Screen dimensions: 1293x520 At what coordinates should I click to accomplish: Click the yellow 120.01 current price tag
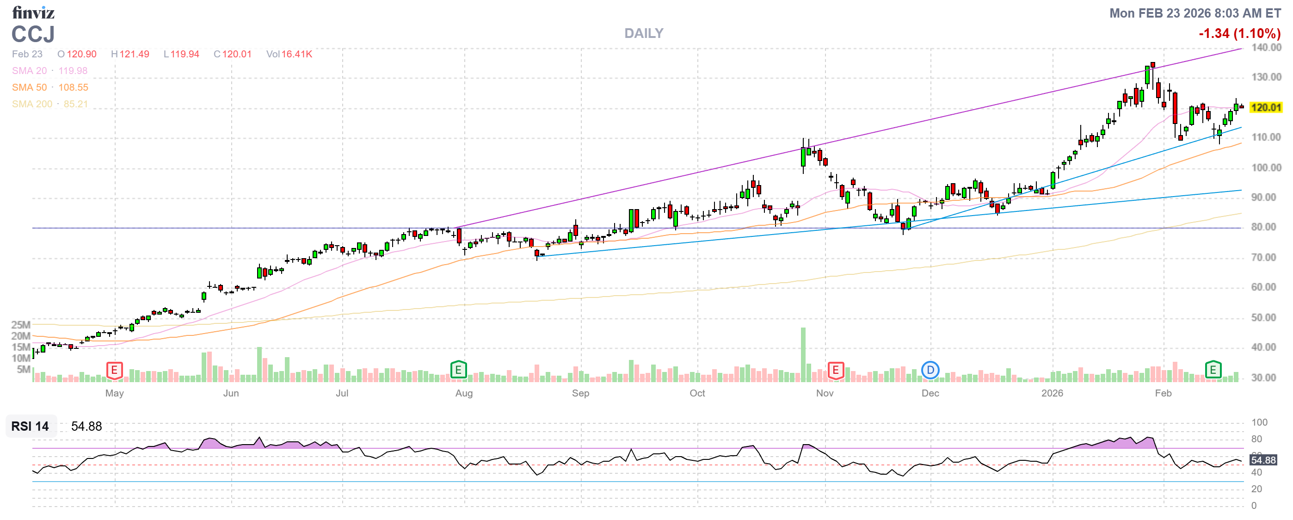point(1265,107)
